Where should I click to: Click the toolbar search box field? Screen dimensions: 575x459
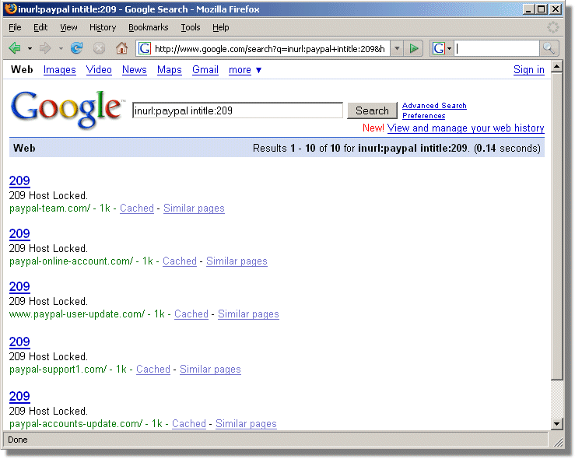[x=497, y=48]
